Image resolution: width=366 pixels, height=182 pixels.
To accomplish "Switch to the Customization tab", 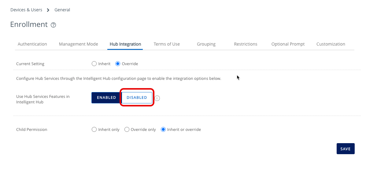I will click(331, 44).
